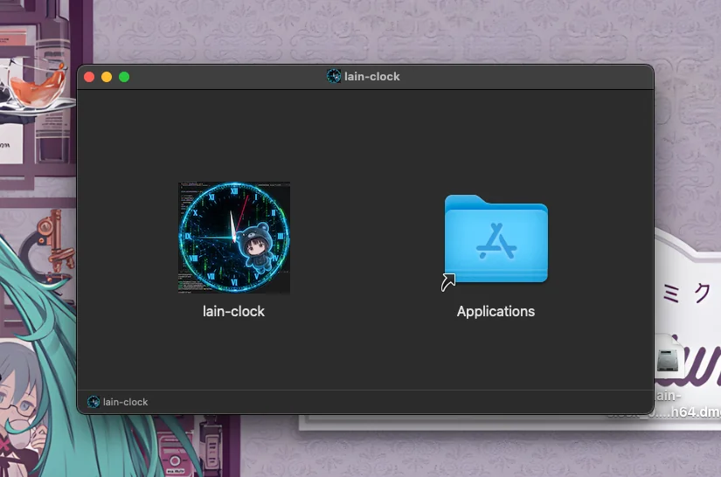Zoom the window with the green button
This screenshot has height=477, width=721.
[124, 77]
